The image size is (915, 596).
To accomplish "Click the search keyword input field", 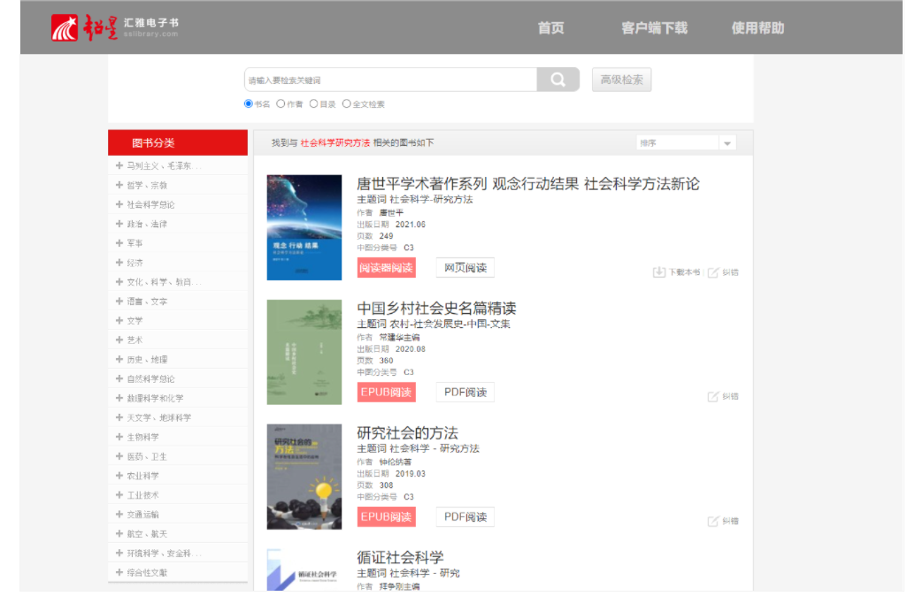I will click(x=390, y=80).
